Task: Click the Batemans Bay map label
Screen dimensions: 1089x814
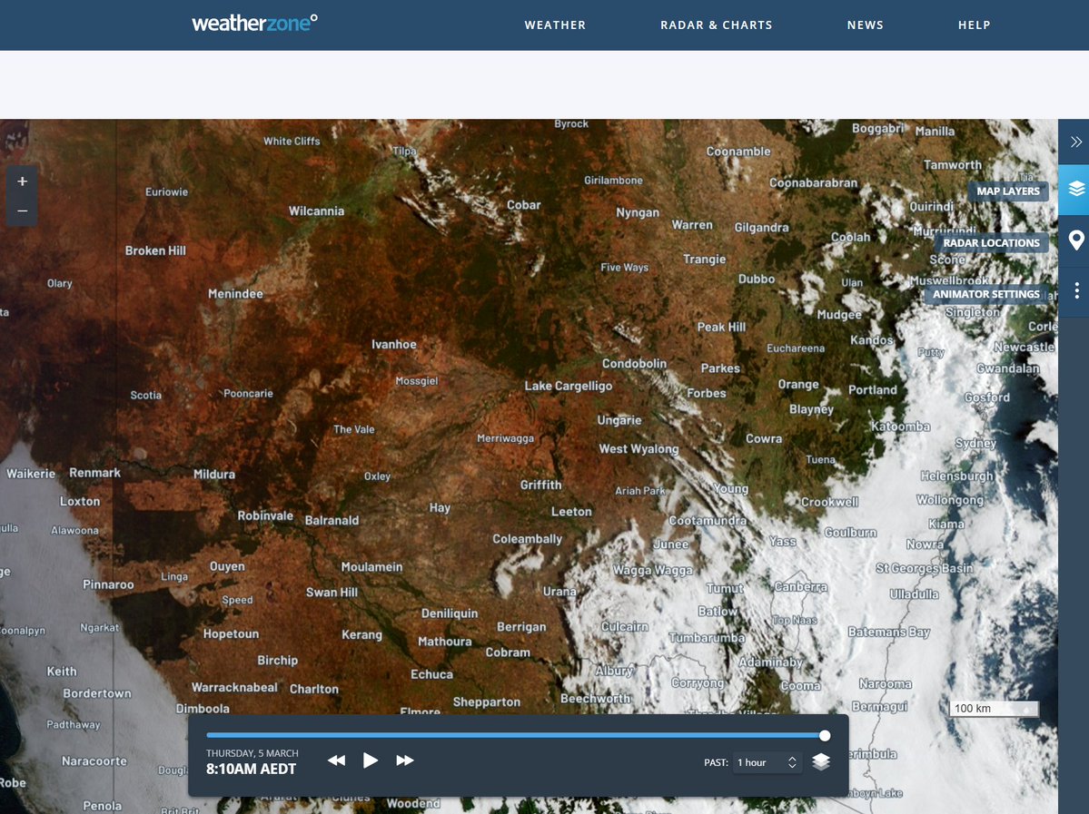Action: [889, 632]
